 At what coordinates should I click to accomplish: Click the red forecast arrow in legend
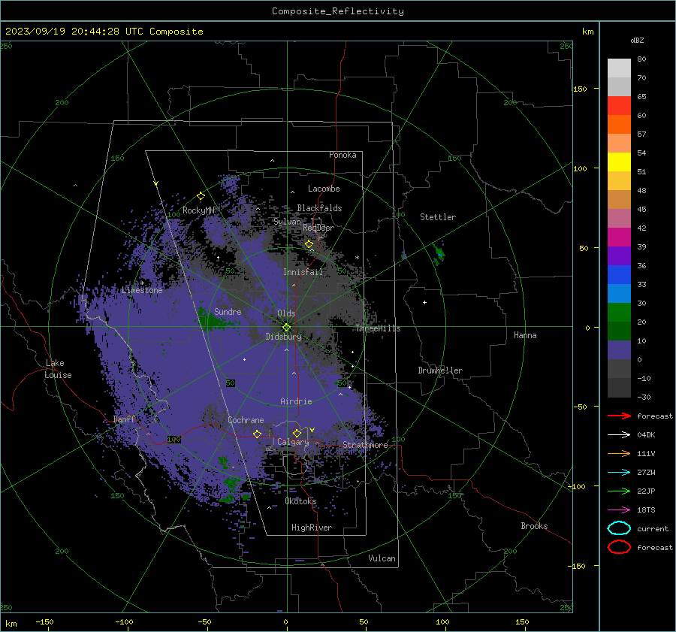(619, 416)
